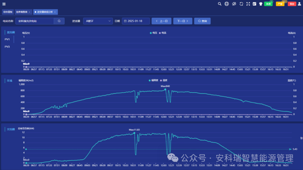Switch to the 综合看板 tab
303x170 pixels.
point(8,12)
